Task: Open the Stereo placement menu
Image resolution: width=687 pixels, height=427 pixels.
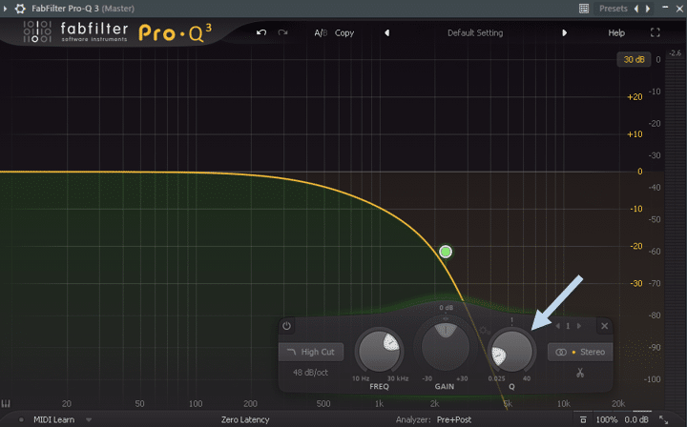Action: coord(580,352)
